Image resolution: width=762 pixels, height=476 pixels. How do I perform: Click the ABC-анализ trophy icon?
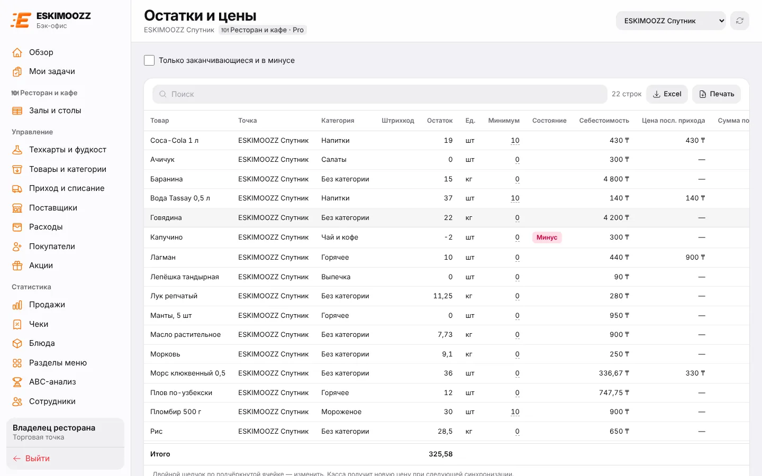pyautogui.click(x=17, y=382)
